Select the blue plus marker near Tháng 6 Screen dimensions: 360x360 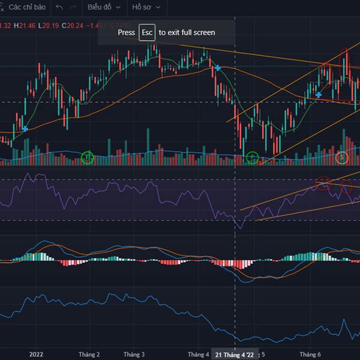point(319,94)
